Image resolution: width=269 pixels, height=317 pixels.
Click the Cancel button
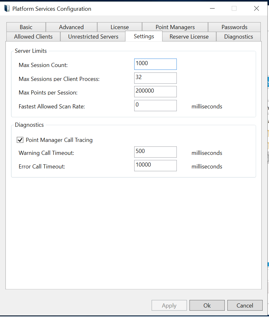pos(245,305)
